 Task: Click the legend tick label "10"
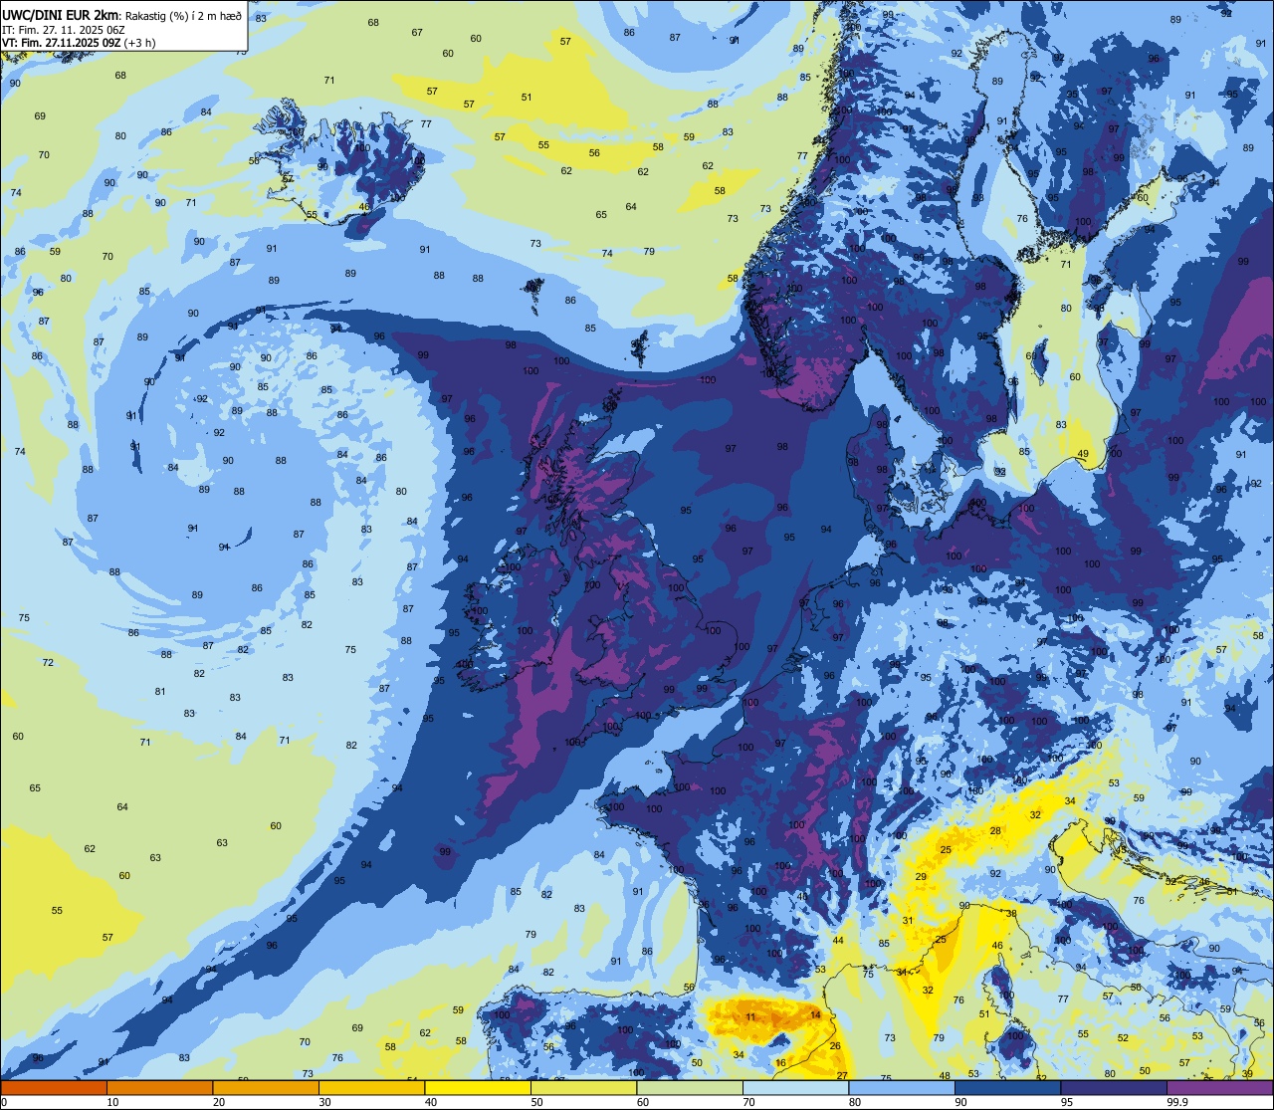(x=112, y=1102)
